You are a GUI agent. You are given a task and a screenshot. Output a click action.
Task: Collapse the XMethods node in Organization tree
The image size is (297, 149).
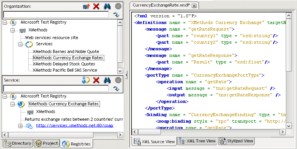[x=12, y=30]
